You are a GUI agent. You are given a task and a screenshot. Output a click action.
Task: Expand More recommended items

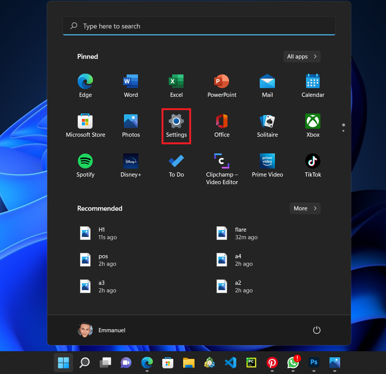305,208
